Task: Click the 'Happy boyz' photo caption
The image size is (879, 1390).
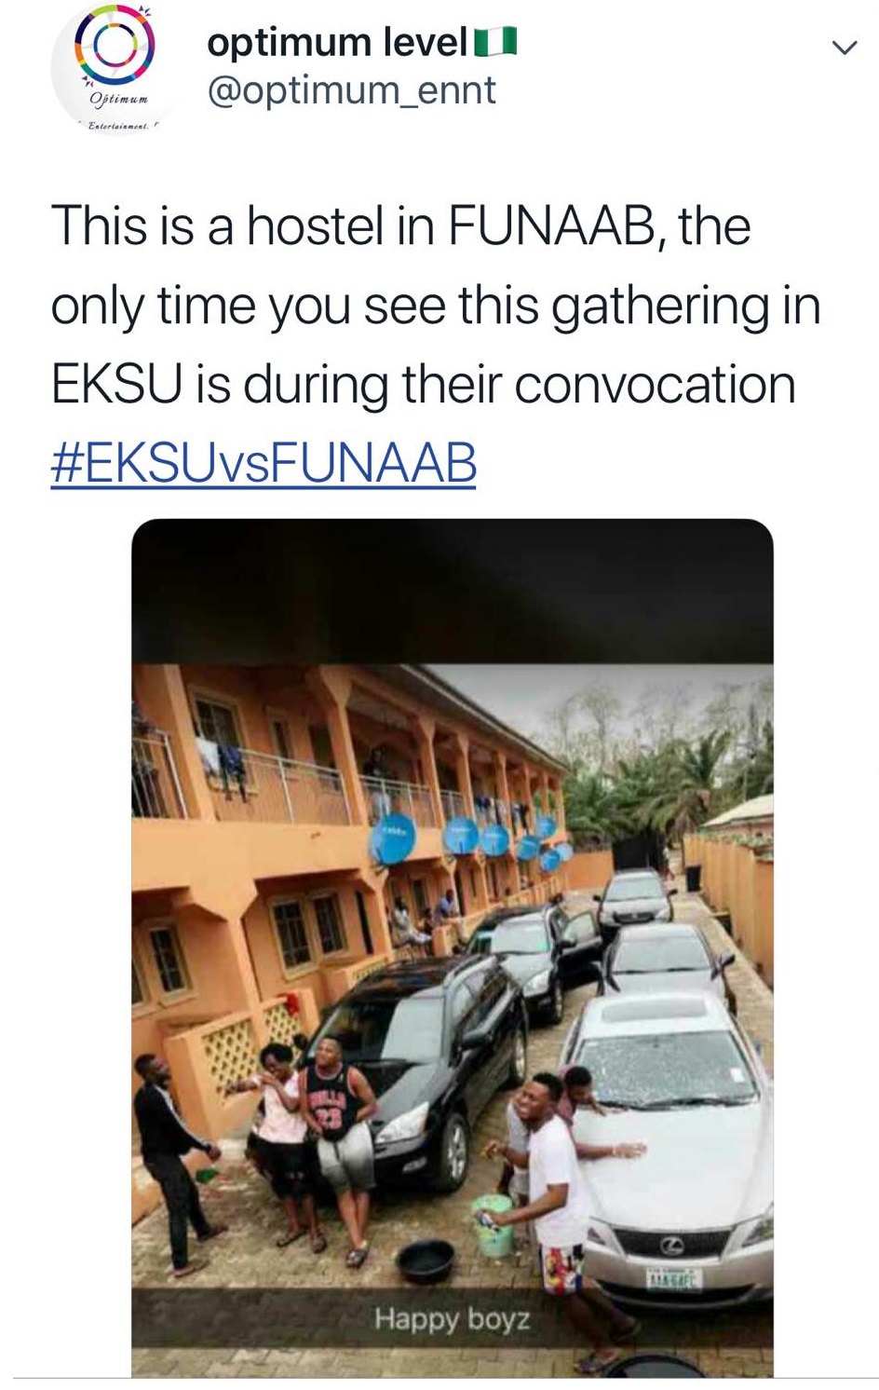Action: [452, 1318]
